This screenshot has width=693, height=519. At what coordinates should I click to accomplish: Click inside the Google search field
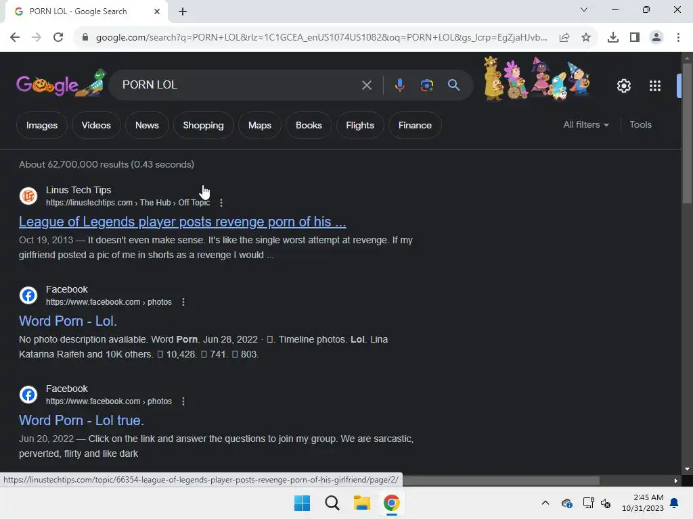(239, 84)
